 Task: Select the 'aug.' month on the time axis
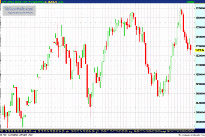point(131,131)
